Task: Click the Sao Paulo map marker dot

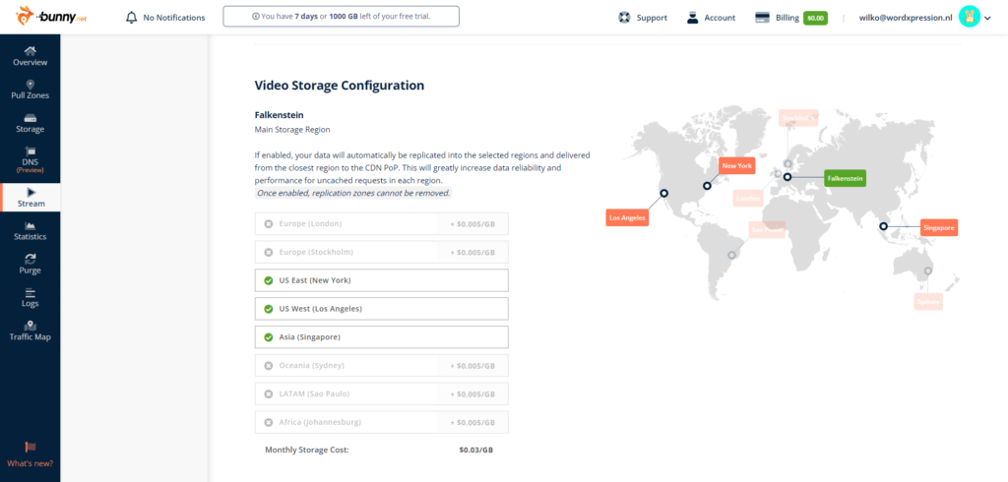Action: [x=731, y=255]
